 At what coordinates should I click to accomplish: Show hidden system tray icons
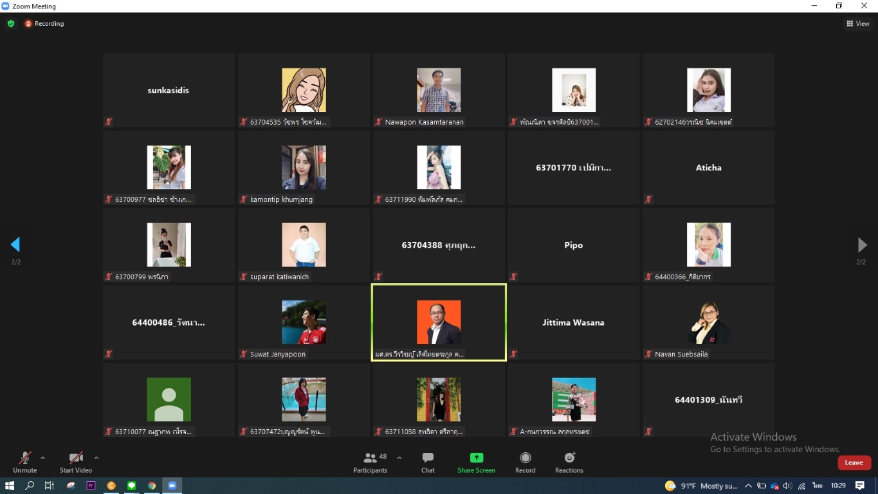pyautogui.click(x=748, y=486)
